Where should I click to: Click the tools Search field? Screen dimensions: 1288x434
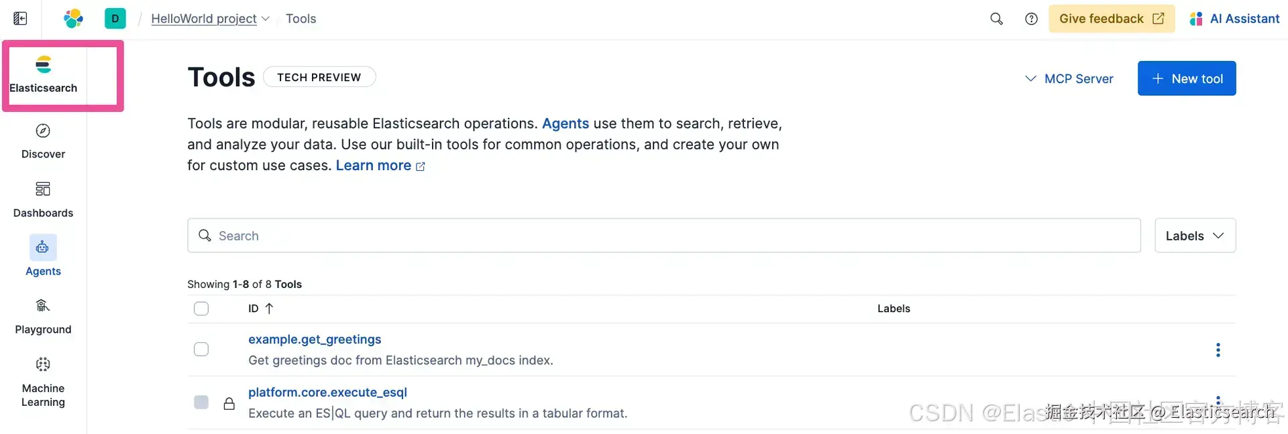click(664, 236)
